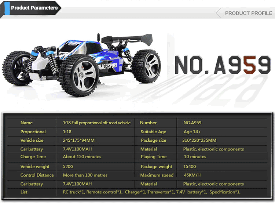The height and width of the screenshot is (207, 275).
Task: Select the 310*220*235MM value
Action: [199, 140]
